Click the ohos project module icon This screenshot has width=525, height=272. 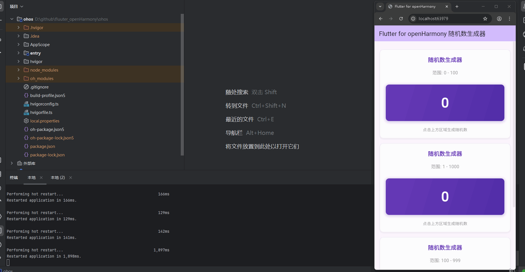[x=19, y=19]
